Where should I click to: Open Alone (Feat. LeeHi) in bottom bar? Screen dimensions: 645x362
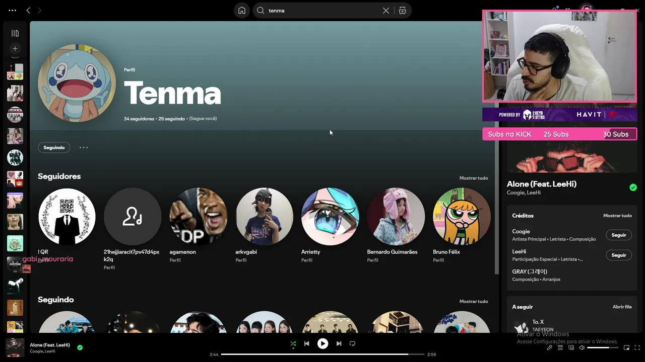click(x=50, y=345)
